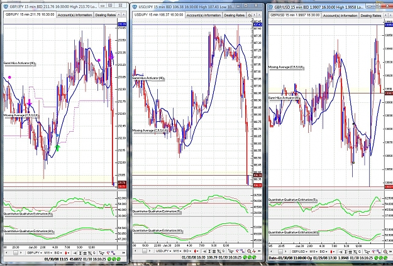This screenshot has height=266, width=393.
Task: Click red indicator icon in USD/JPY window toolbar
Action: [x=237, y=251]
